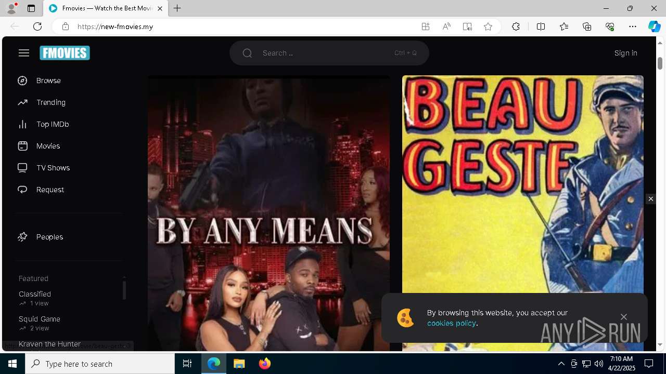Click the search magnifier icon

click(x=247, y=53)
